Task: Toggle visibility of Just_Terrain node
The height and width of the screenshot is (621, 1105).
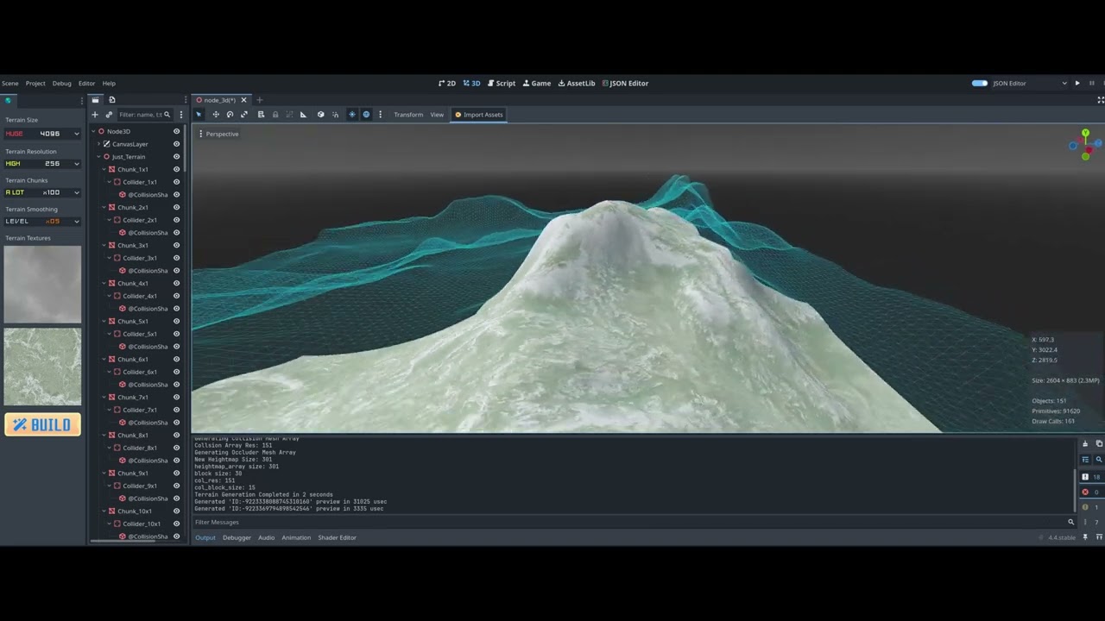Action: [x=176, y=157]
